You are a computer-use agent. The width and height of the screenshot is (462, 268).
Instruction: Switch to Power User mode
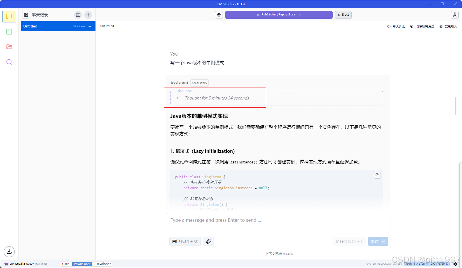click(x=82, y=264)
